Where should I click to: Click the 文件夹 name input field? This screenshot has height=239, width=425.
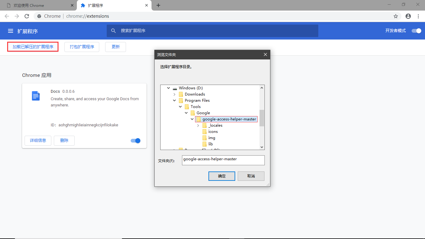pyautogui.click(x=223, y=160)
